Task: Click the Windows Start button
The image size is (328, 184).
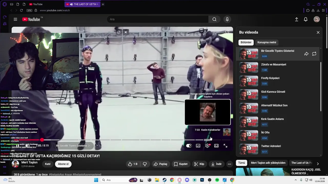Action: (x=96, y=180)
